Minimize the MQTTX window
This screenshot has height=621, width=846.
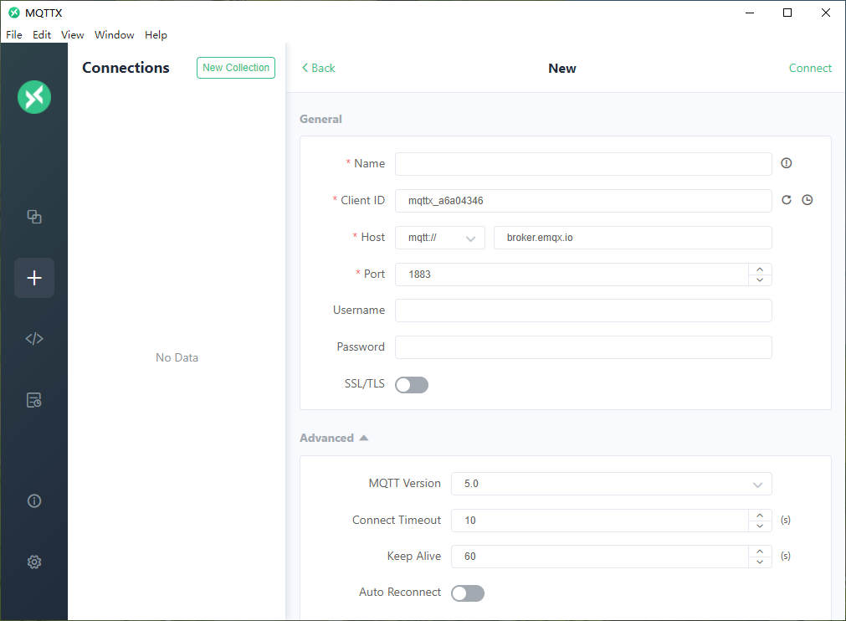point(750,13)
